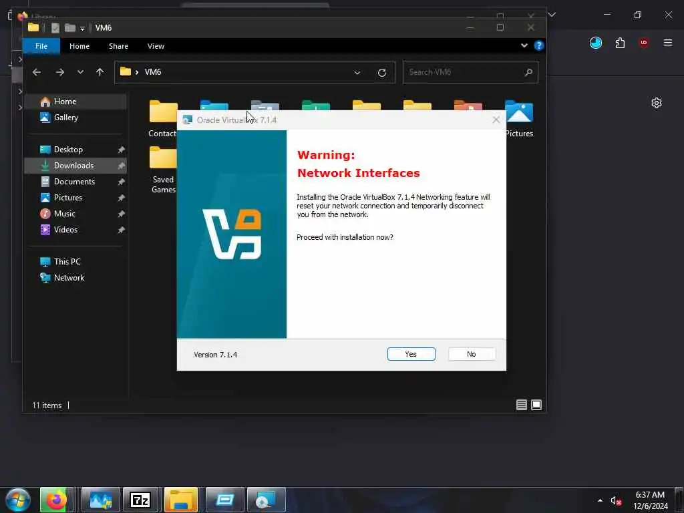Open Videos in the navigation pane
684x513 pixels.
(75, 230)
